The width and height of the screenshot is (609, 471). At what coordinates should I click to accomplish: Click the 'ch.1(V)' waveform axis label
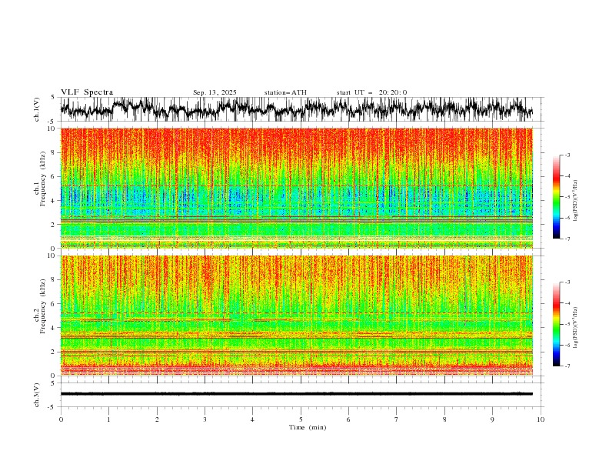37,109
